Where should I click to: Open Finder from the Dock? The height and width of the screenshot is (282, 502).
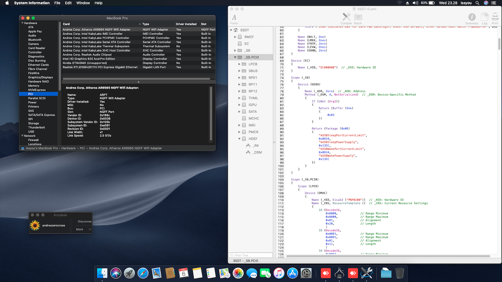point(102,273)
